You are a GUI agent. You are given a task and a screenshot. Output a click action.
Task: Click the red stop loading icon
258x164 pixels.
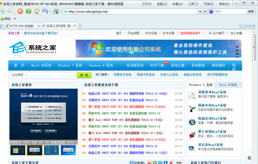(x=20, y=11)
